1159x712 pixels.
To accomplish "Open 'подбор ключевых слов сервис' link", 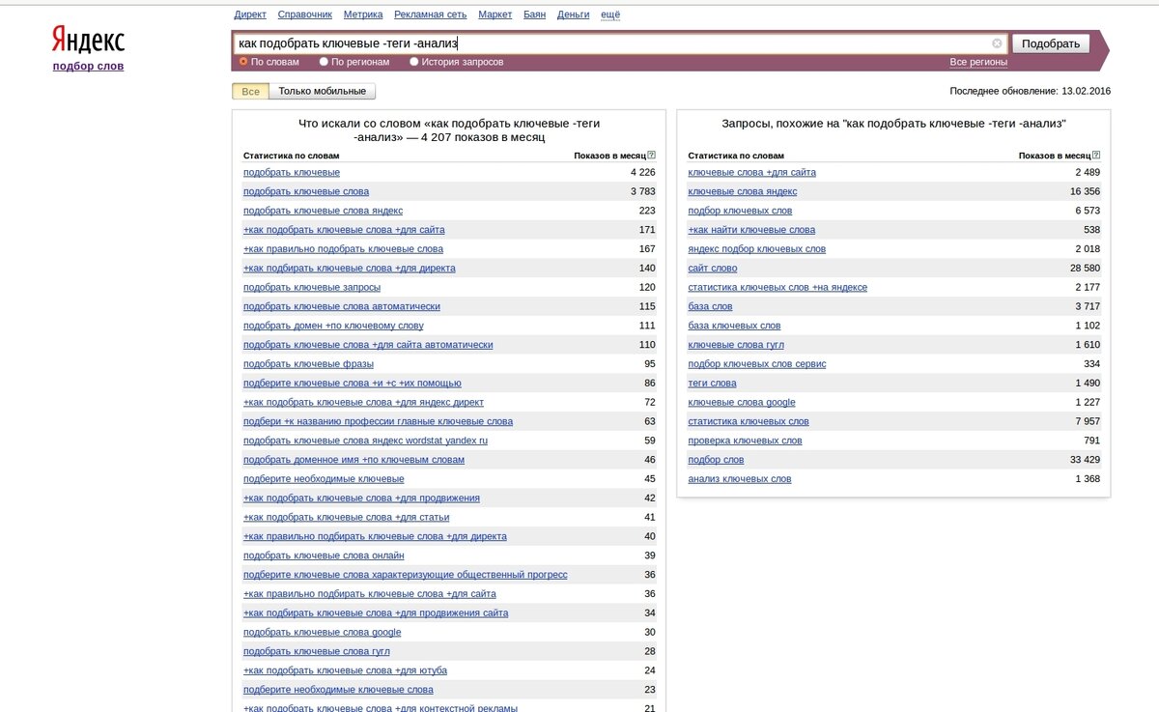I will click(x=757, y=363).
